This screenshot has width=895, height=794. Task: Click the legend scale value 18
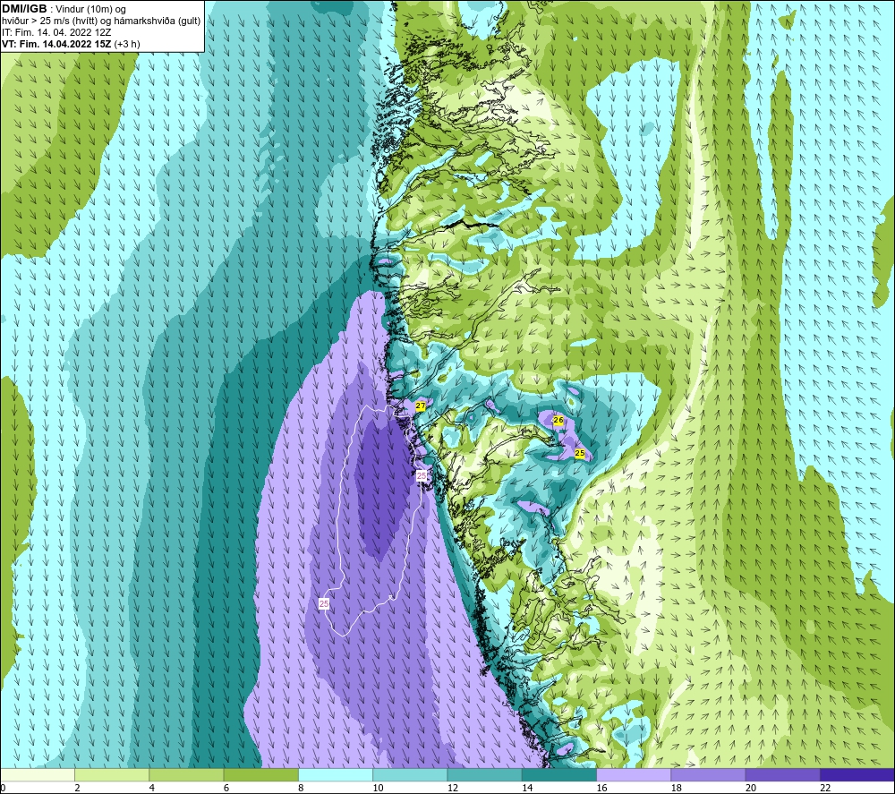[x=676, y=788]
